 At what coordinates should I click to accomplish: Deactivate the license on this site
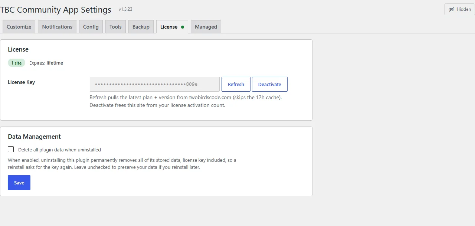pyautogui.click(x=270, y=84)
